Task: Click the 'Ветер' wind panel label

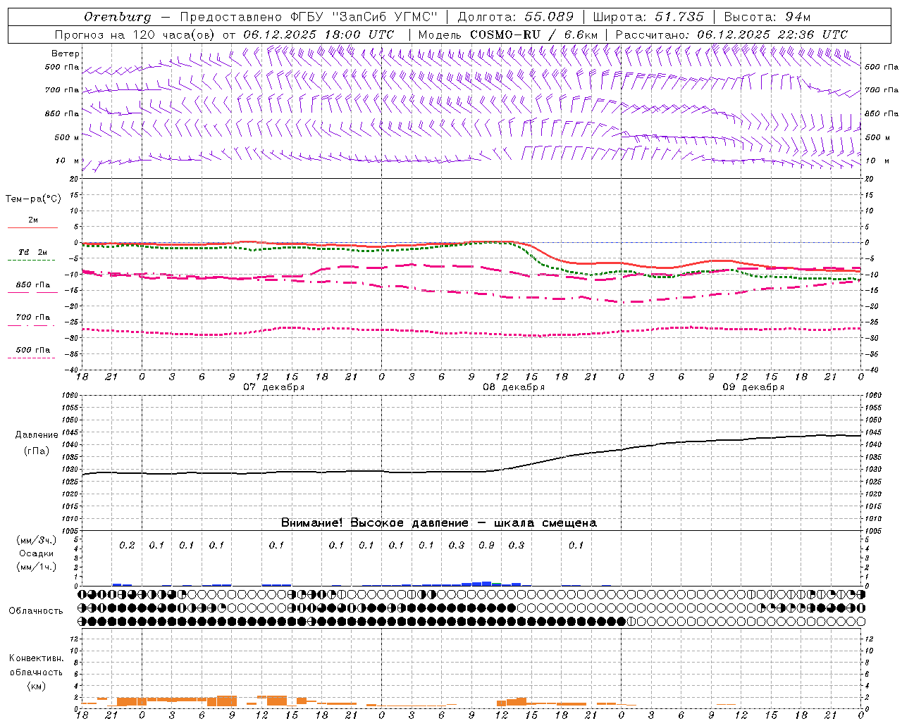Action: coord(66,54)
